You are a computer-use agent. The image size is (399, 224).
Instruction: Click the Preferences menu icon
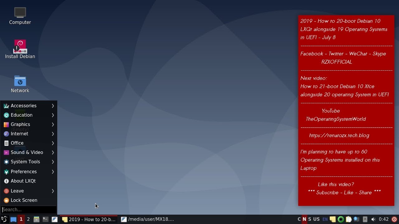[x=6, y=172]
